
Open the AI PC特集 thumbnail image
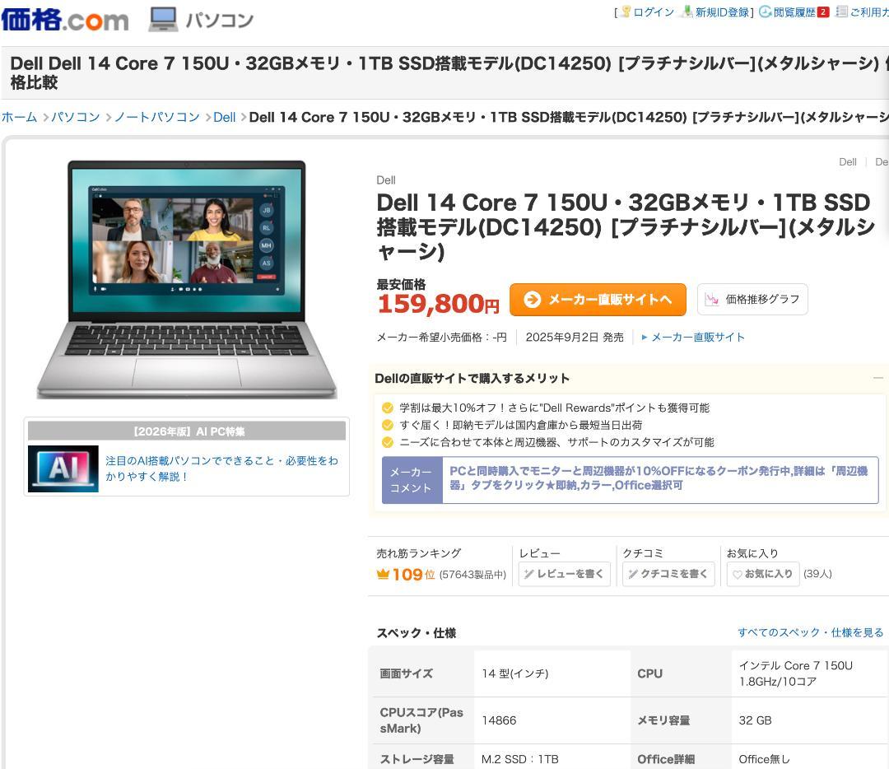[x=63, y=468]
